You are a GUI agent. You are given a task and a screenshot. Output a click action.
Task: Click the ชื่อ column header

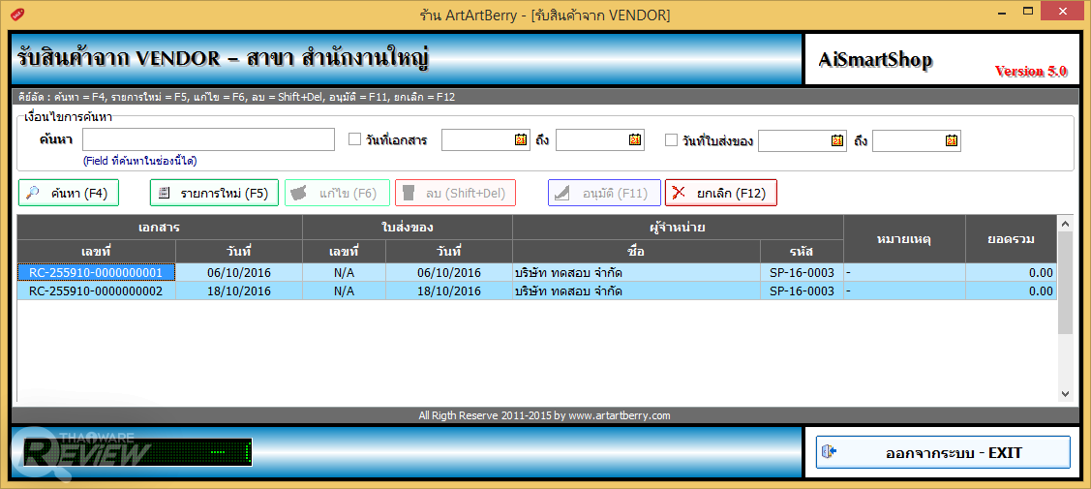(636, 251)
